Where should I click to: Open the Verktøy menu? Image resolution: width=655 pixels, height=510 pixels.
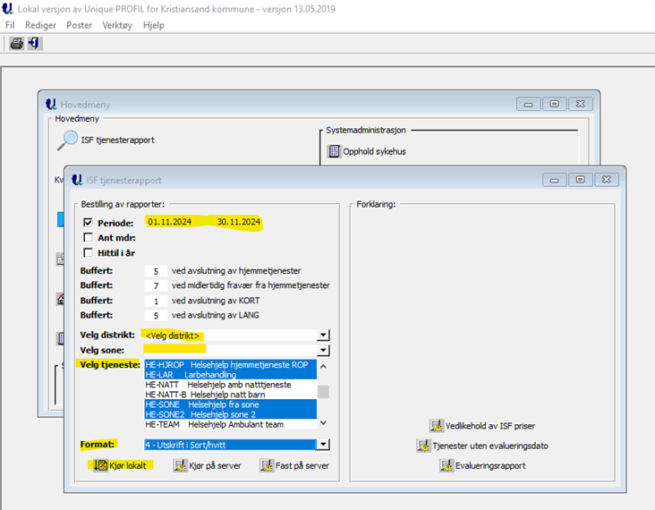[x=117, y=25]
